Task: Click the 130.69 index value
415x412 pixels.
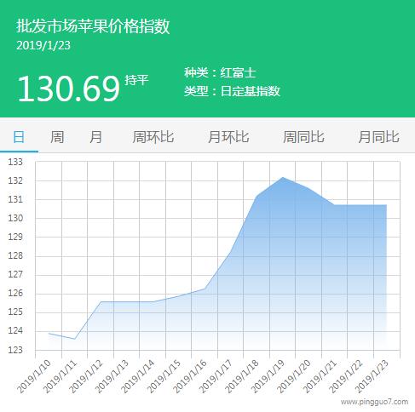Action: (68, 89)
